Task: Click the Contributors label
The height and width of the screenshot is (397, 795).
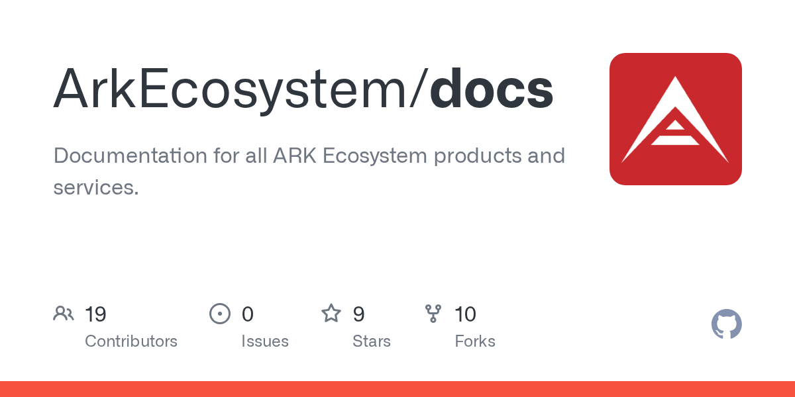Action: (131, 341)
